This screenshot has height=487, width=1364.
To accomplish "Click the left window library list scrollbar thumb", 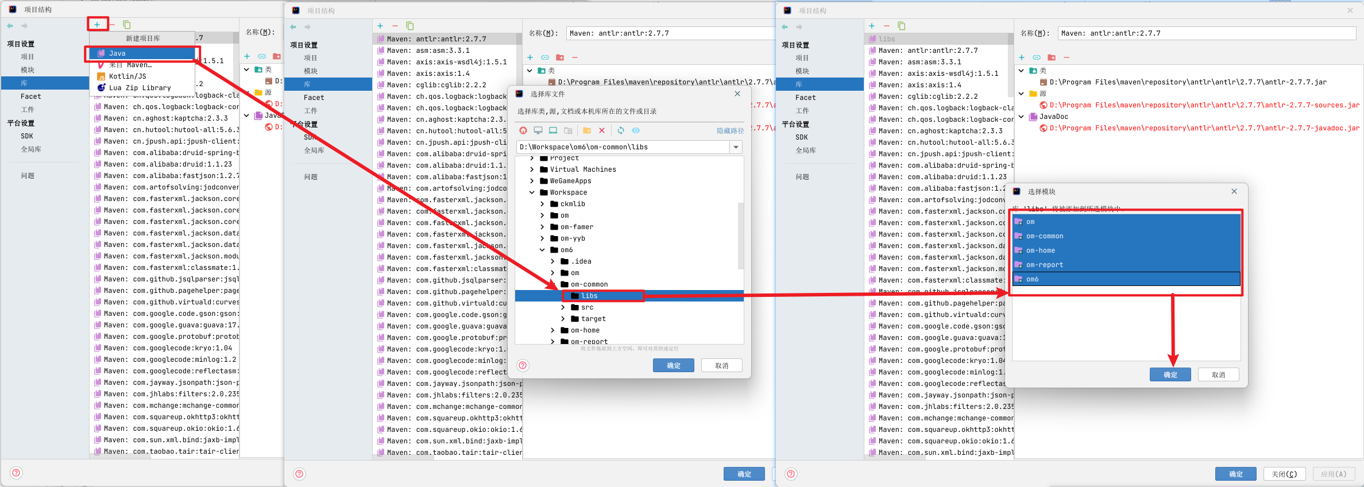I will (x=235, y=37).
